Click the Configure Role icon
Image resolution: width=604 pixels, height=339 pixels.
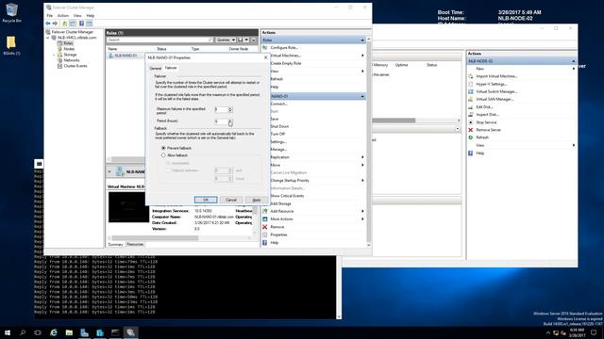[x=265, y=48]
